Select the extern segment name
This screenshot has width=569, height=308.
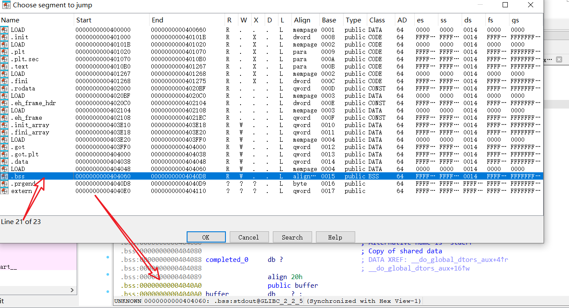coord(21,191)
